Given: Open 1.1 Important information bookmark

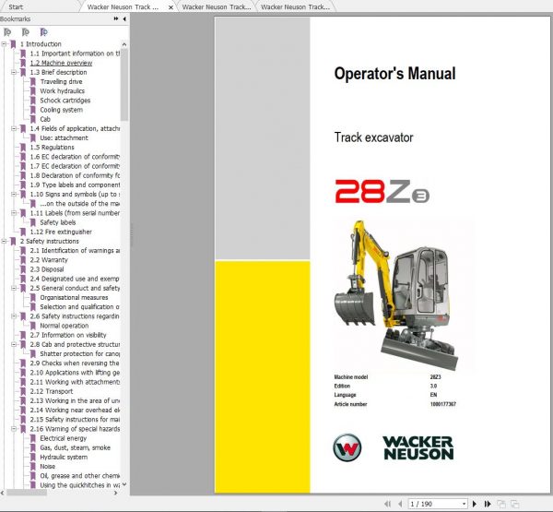Looking at the screenshot, I should point(75,54).
